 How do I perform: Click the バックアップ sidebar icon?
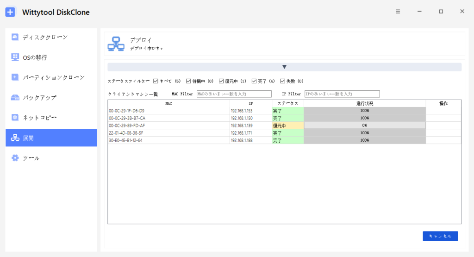click(x=15, y=97)
